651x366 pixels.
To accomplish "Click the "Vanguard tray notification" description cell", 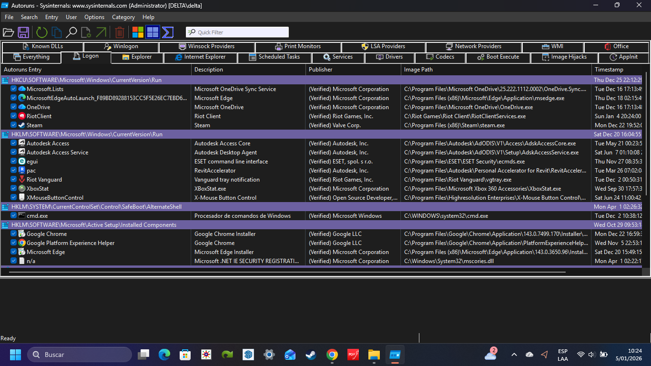I will 227,180.
